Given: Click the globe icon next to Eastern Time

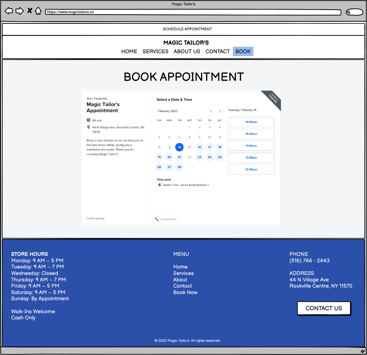Looking at the screenshot, I should coord(159,185).
